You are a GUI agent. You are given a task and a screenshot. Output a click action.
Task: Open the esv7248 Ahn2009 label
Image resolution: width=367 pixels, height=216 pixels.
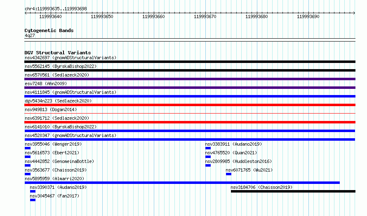pos(46,84)
